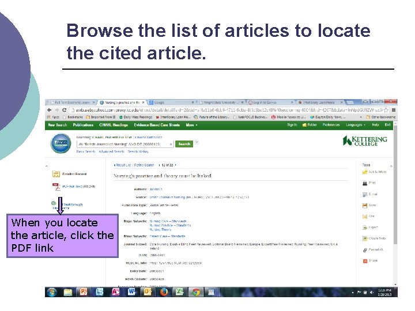Click the E-mail tool icon
Viewport: 415px width, 311px height.
coord(365,194)
